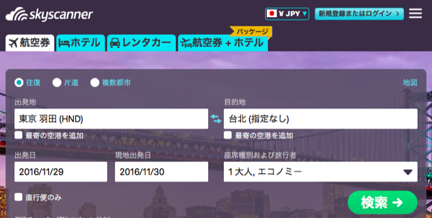The height and width of the screenshot is (218, 432).
Task: Swap origin and destination arrows icon
Action: (x=216, y=119)
